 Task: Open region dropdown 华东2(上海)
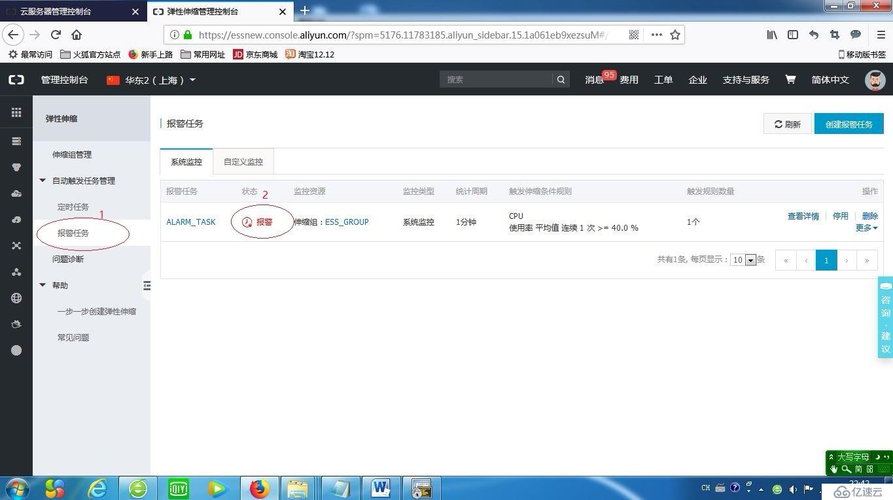pyautogui.click(x=151, y=80)
